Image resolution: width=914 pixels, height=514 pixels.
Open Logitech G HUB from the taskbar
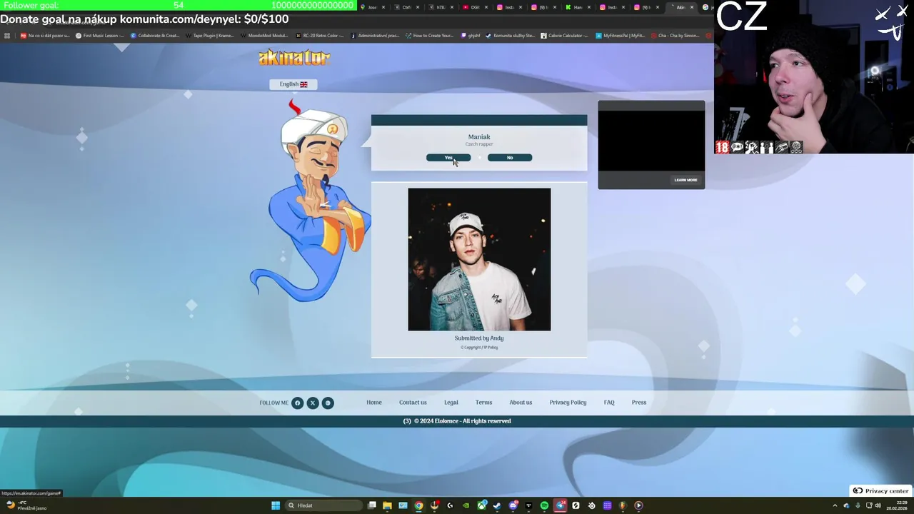pyautogui.click(x=450, y=505)
